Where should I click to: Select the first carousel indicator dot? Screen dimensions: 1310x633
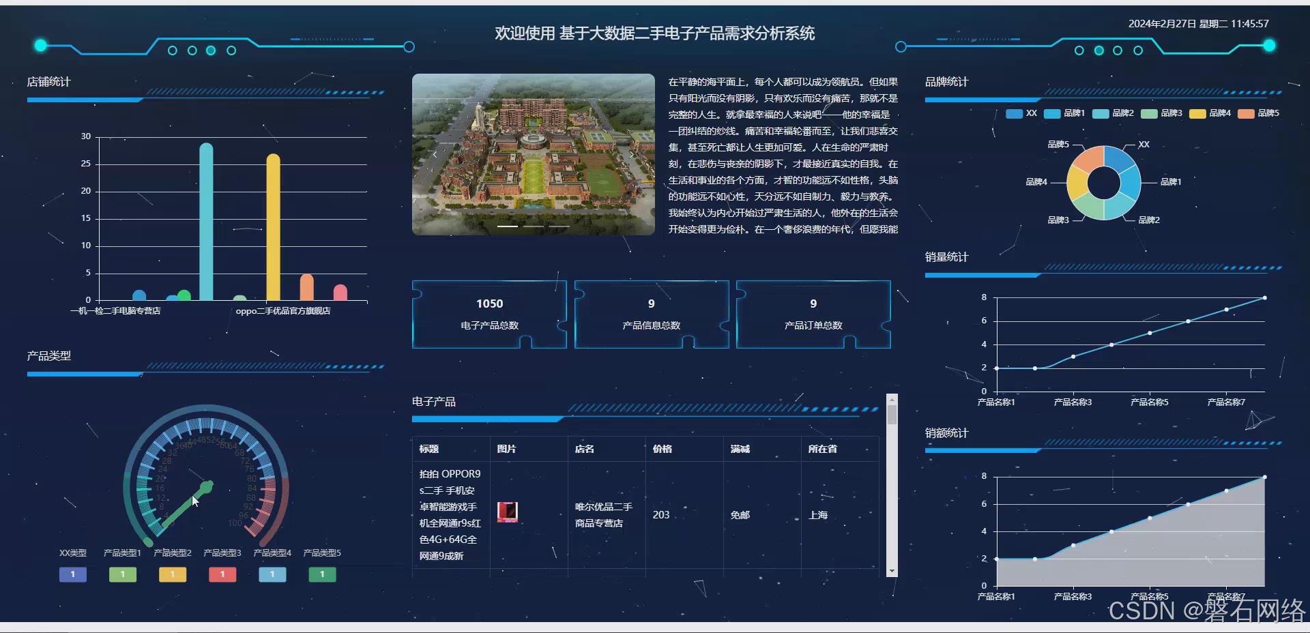[x=507, y=226]
